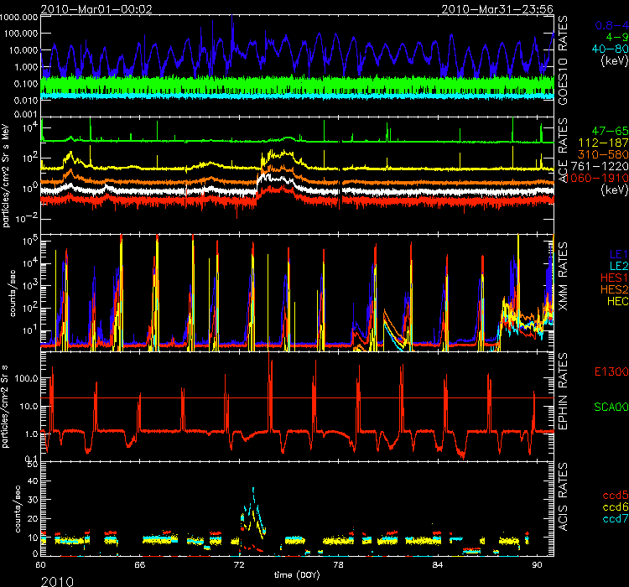Click the HEC legend entry
The height and width of the screenshot is (587, 629).
click(618, 301)
